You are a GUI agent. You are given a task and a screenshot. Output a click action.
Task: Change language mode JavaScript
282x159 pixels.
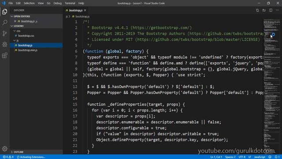pyautogui.click(x=260, y=157)
